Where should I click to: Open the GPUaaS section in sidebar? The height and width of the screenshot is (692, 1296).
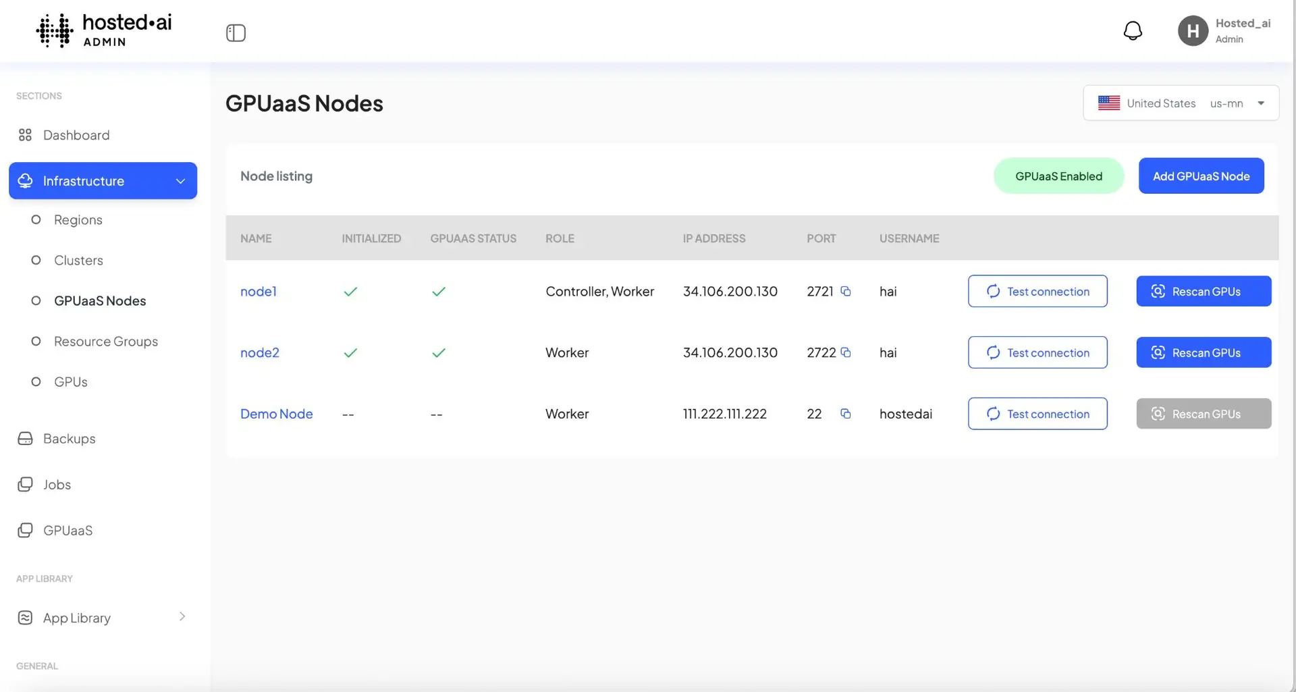coord(67,530)
